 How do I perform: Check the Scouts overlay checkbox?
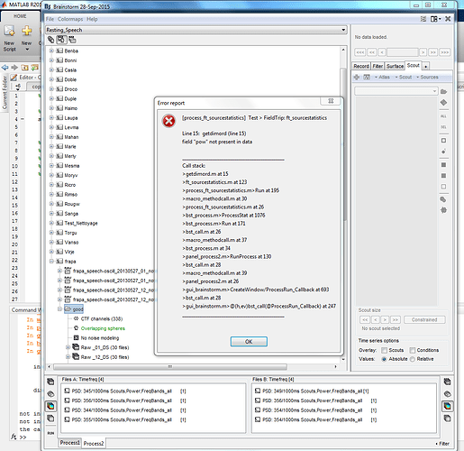point(384,350)
